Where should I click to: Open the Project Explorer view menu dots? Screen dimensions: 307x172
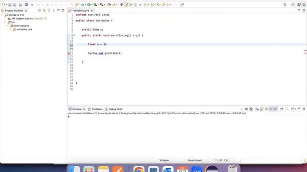pyautogui.click(x=54, y=11)
